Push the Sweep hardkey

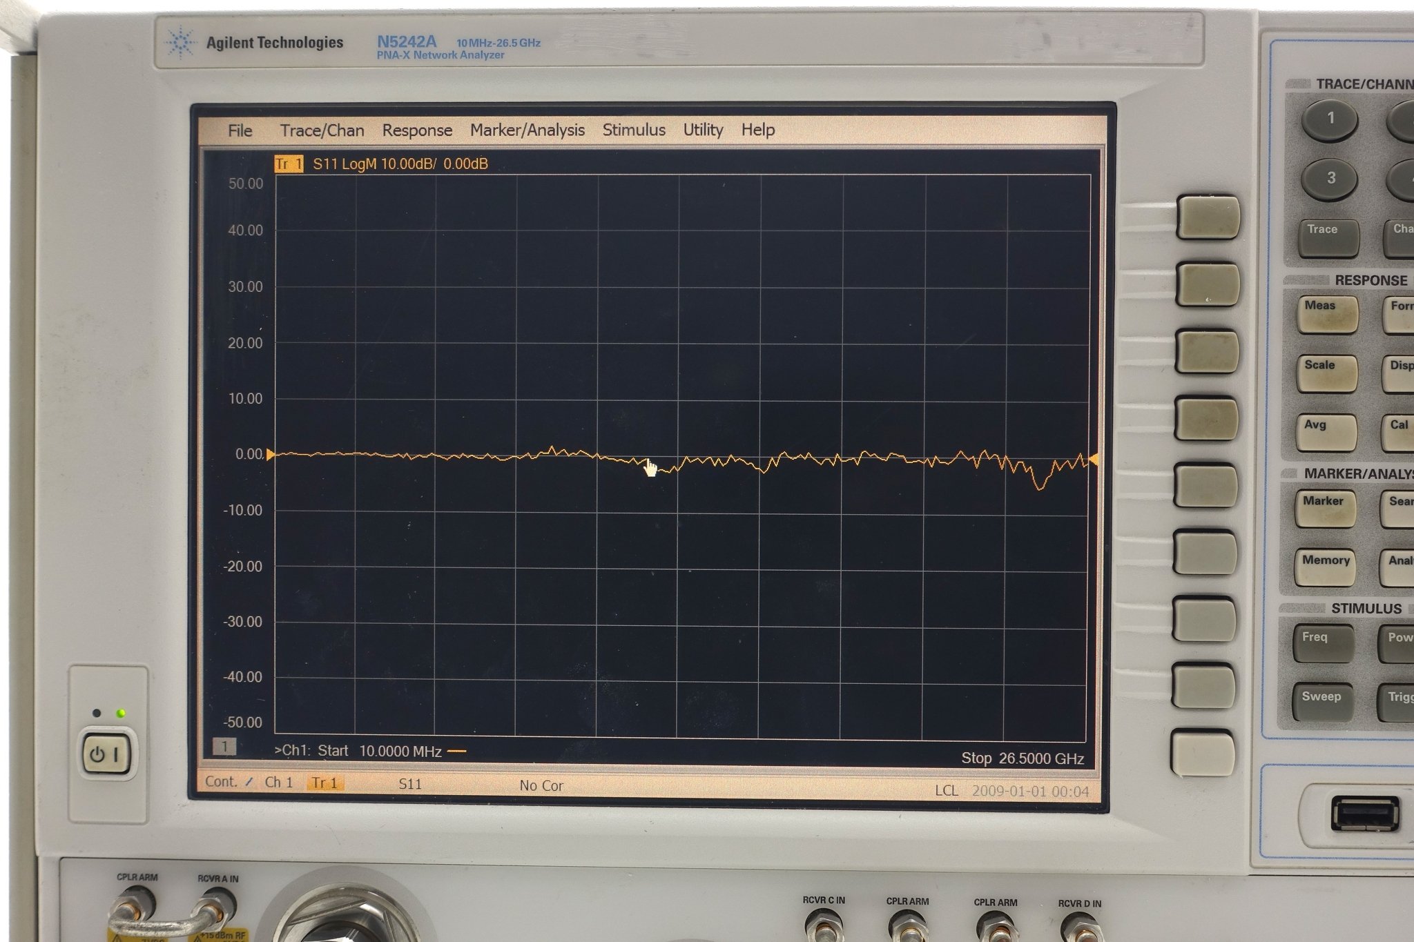(x=1322, y=703)
